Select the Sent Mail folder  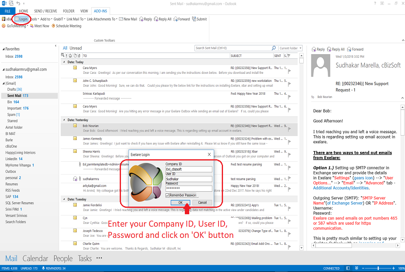(x=29, y=95)
